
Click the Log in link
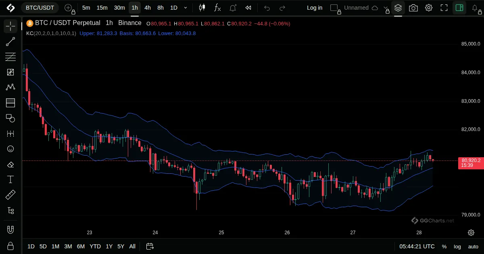[x=315, y=8]
